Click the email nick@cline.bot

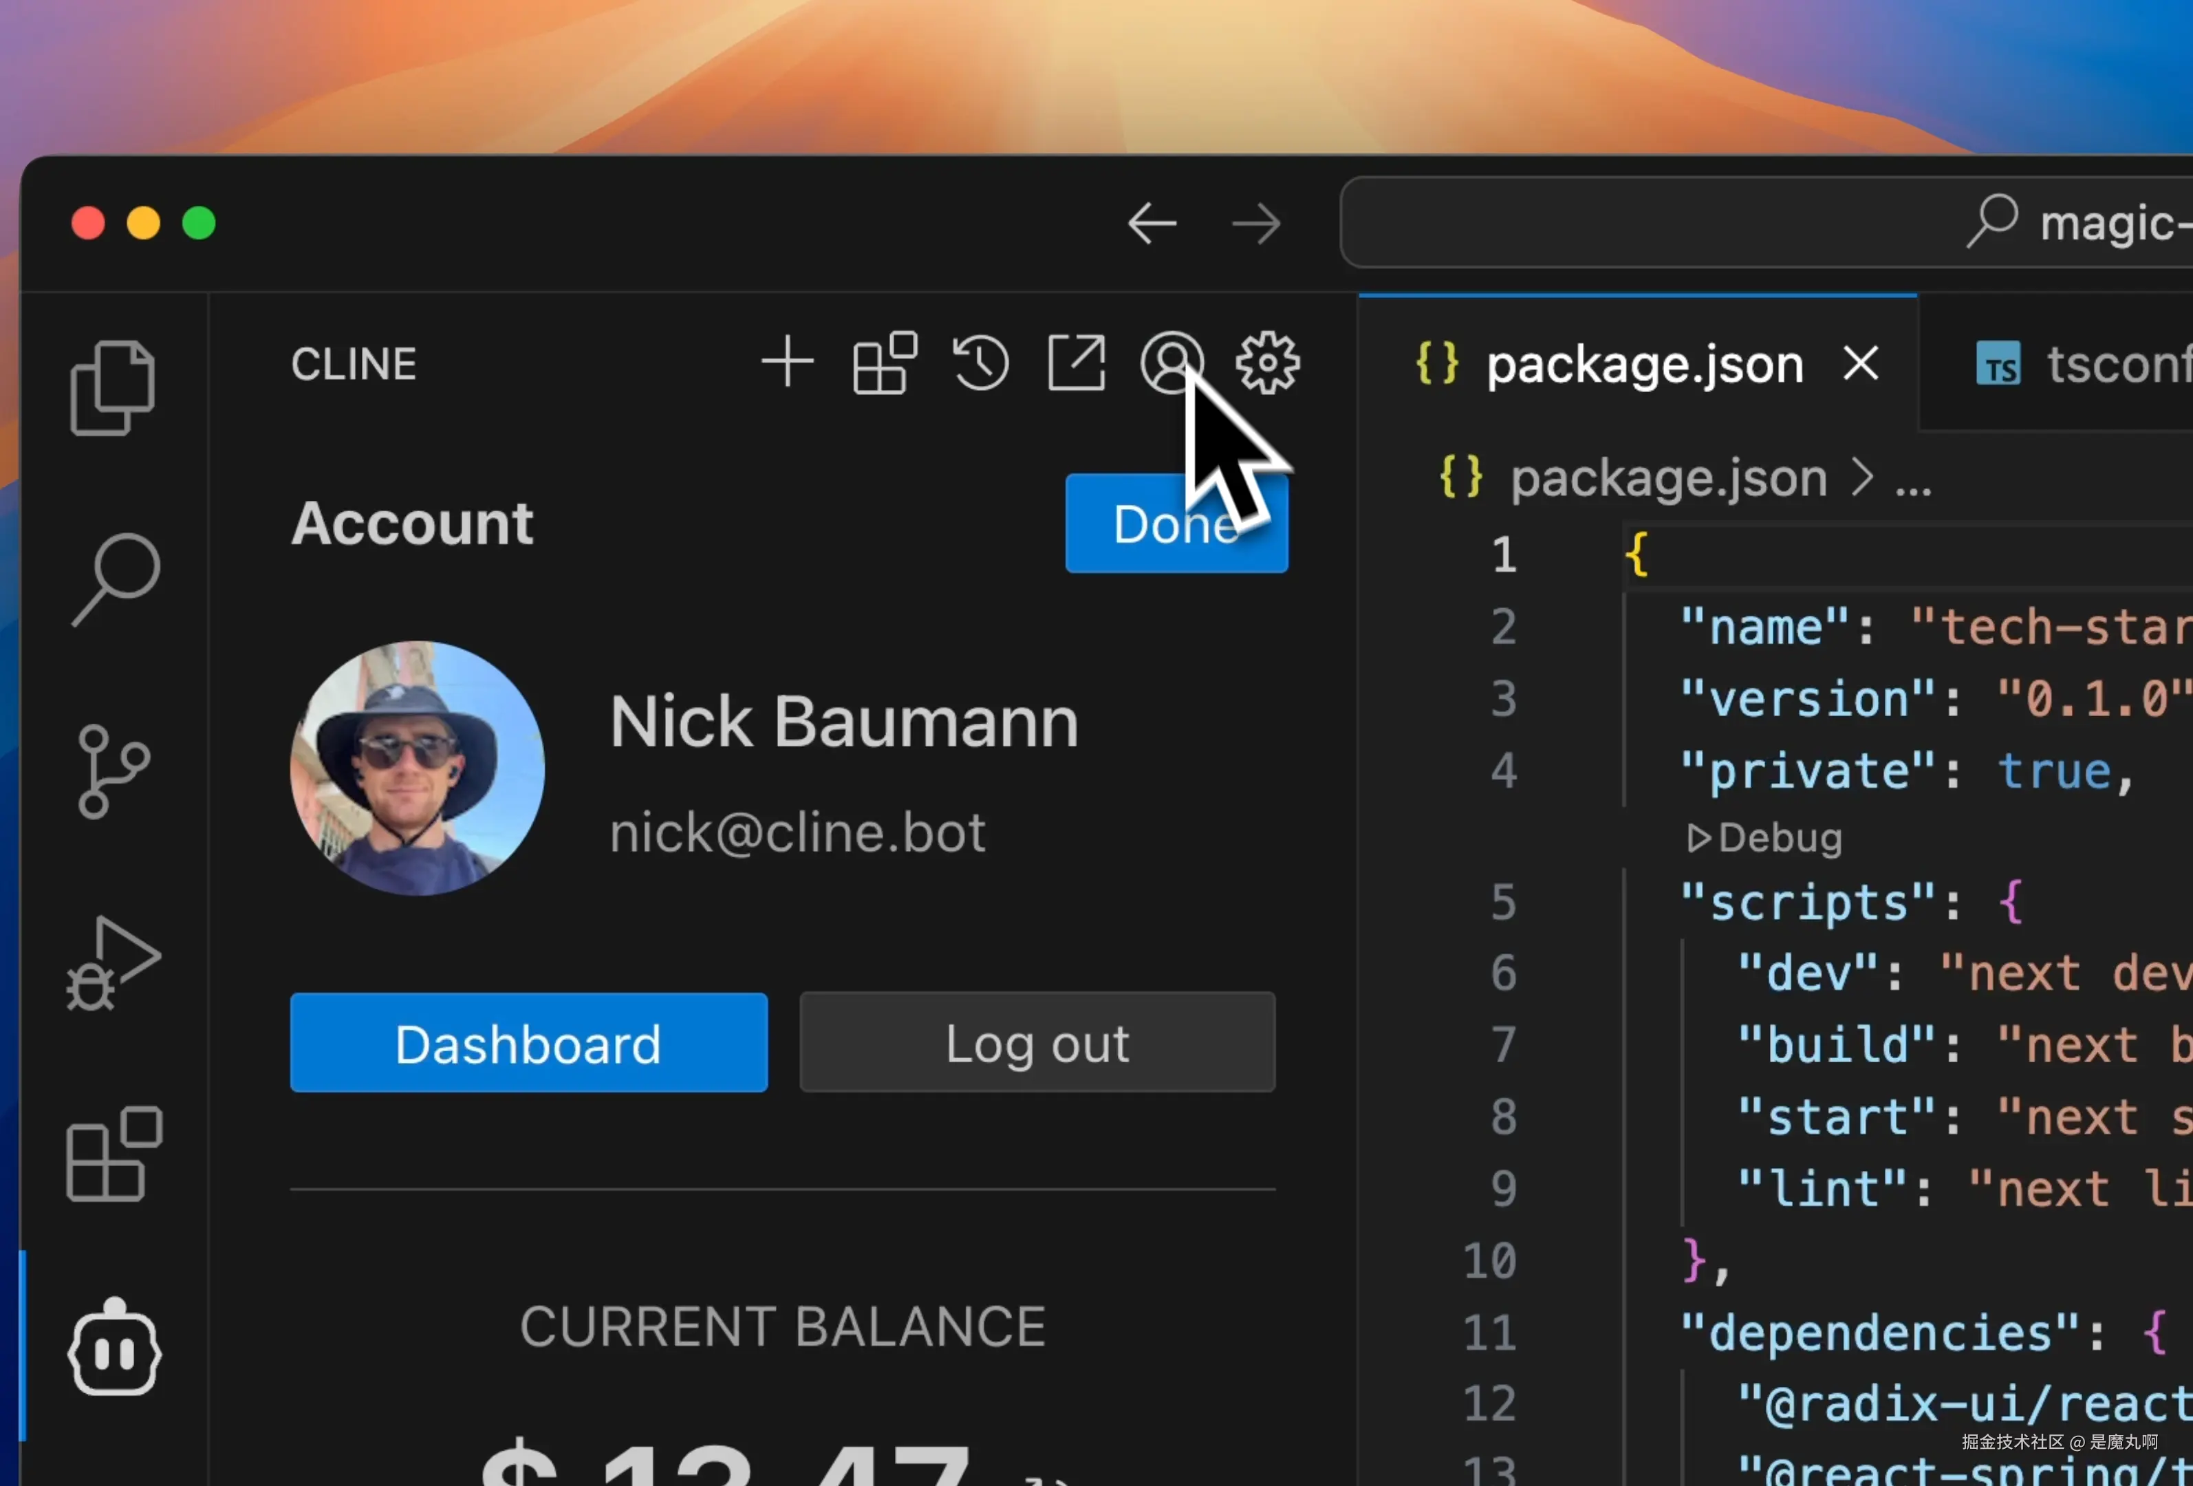pos(797,833)
